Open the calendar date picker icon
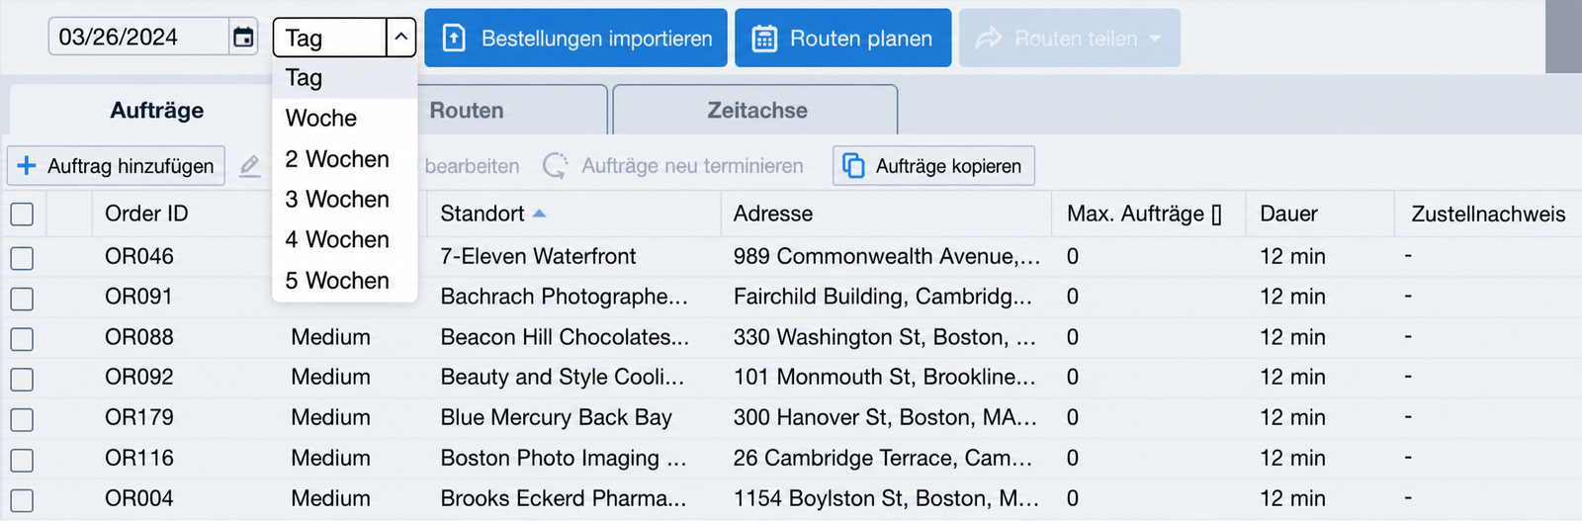Screen dimensions: 1582x524 [x=243, y=38]
